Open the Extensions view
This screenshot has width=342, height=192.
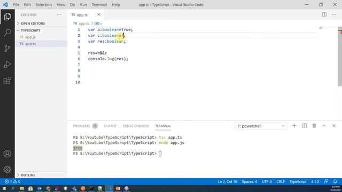coord(7,81)
